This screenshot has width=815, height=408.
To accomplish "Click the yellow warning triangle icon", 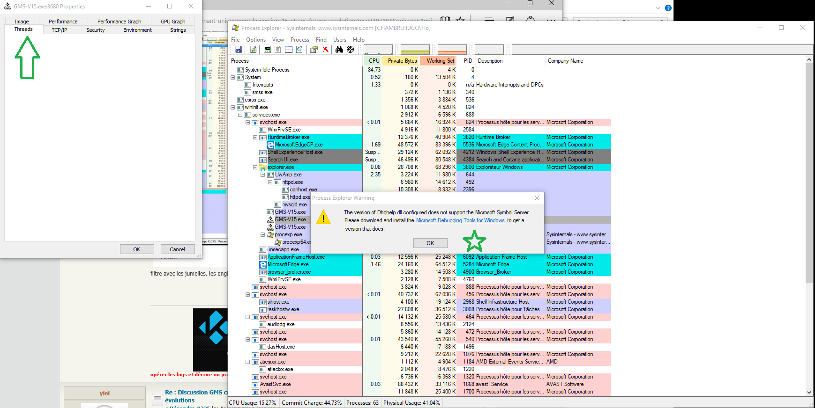I will click(323, 218).
